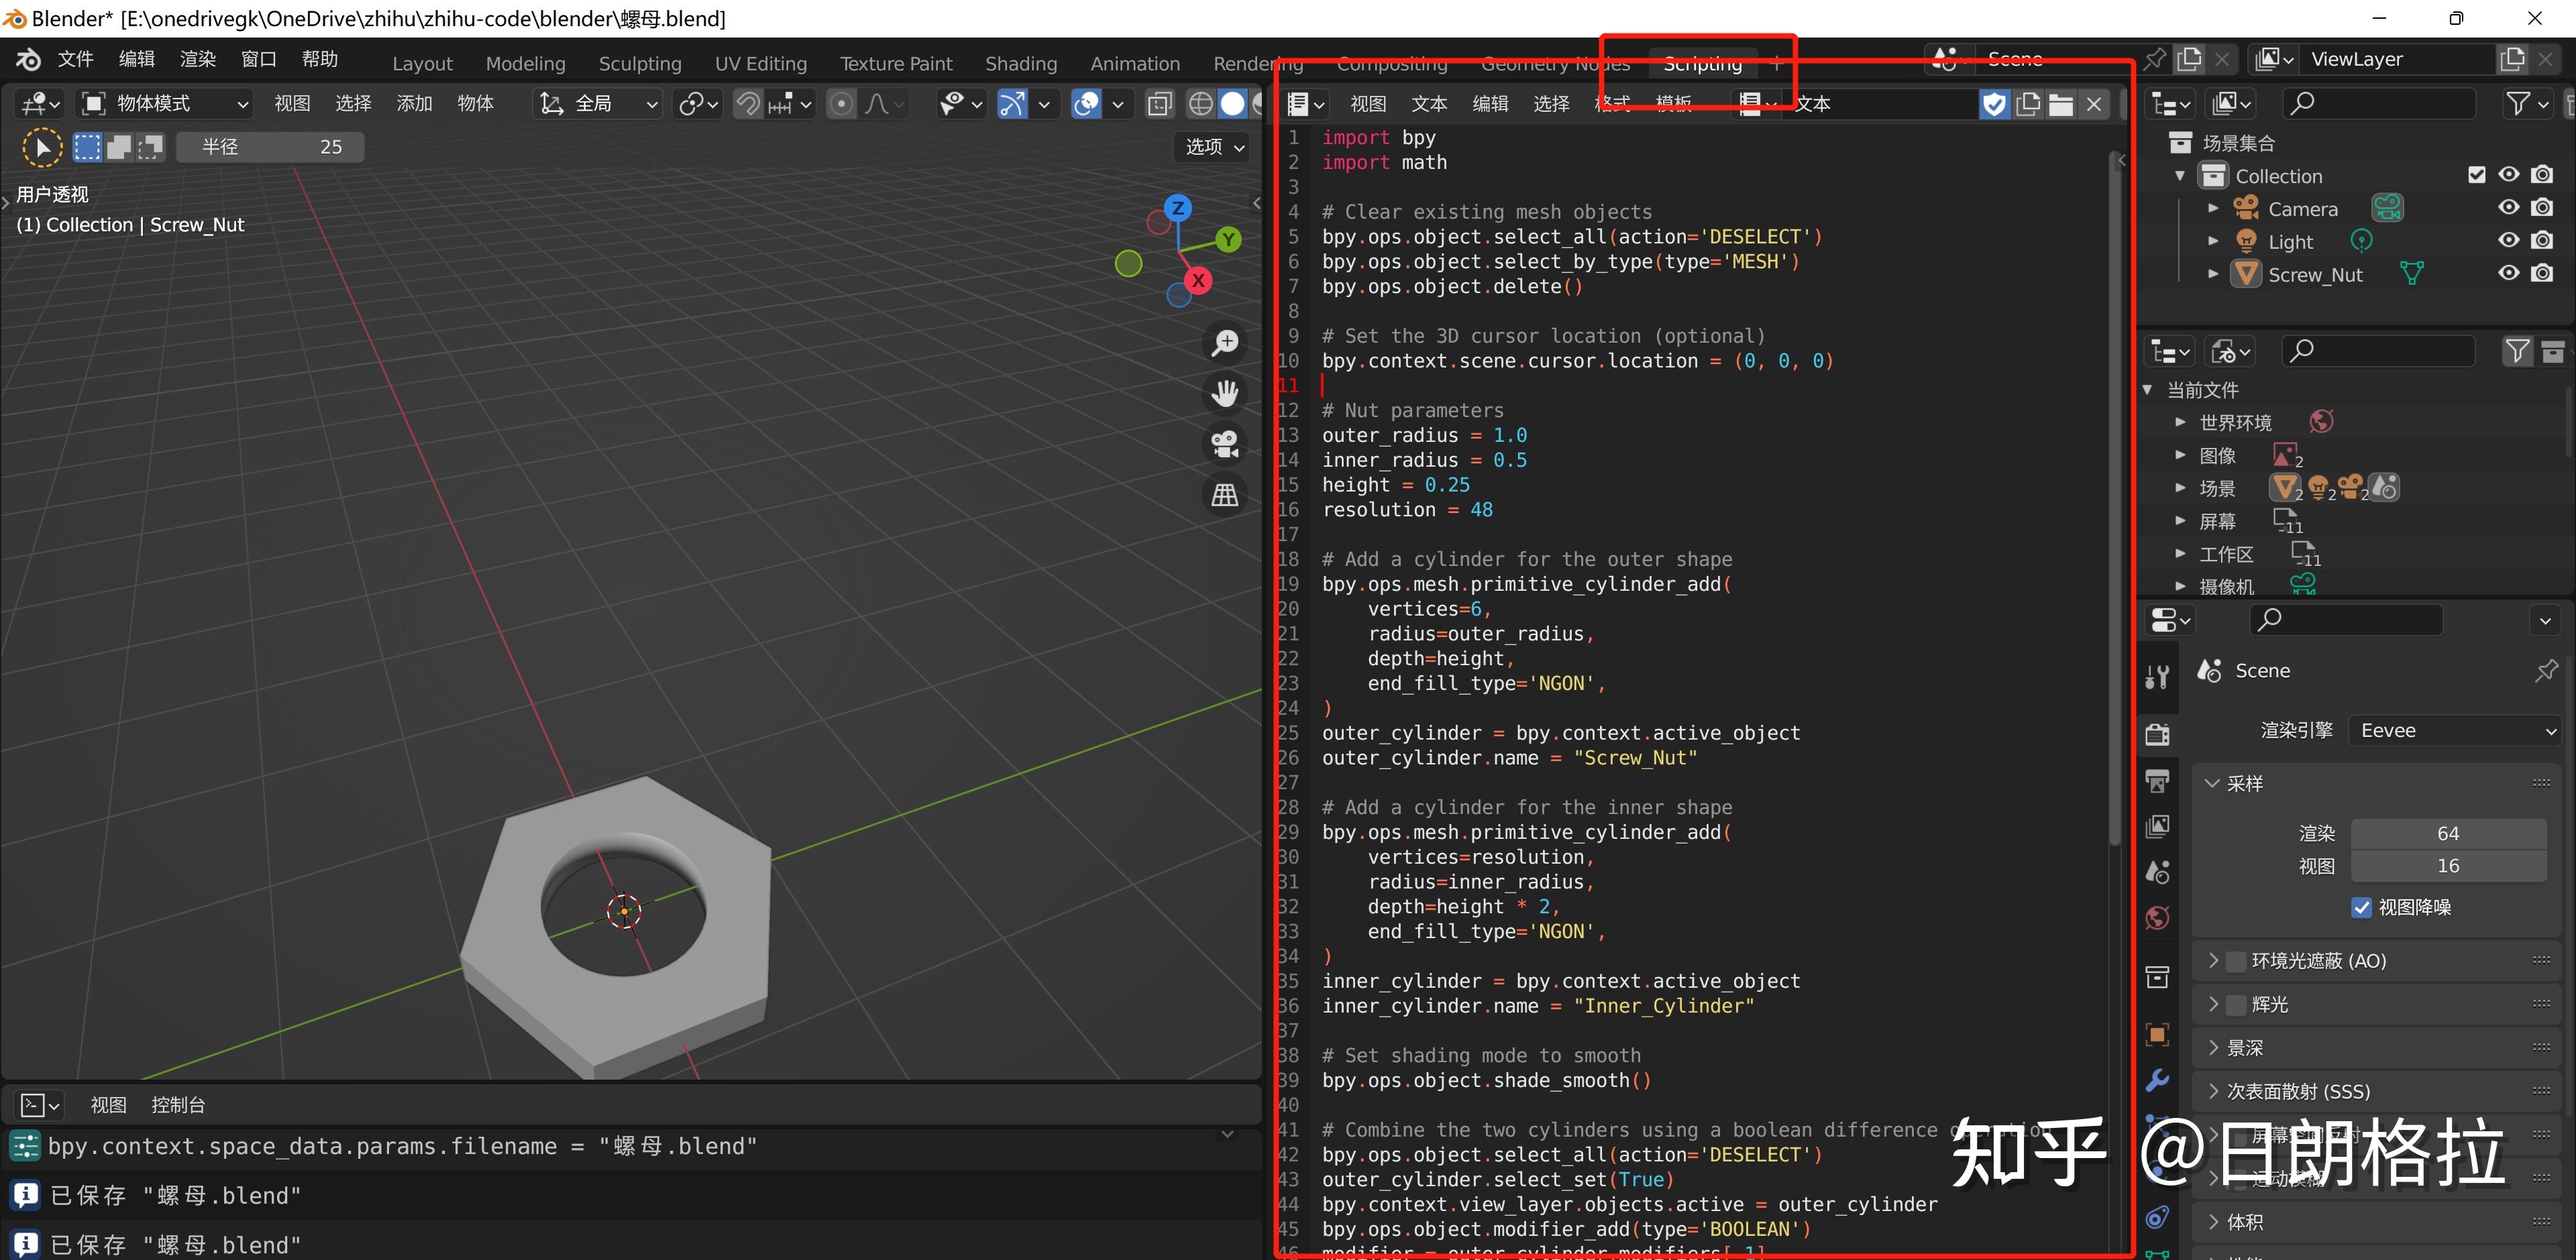This screenshot has width=2576, height=1260.
Task: Switch to the Shading workspace tab
Action: point(1021,62)
